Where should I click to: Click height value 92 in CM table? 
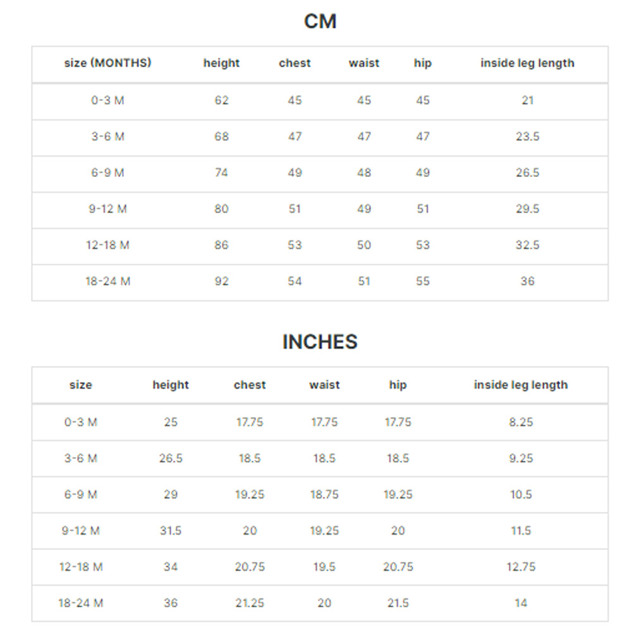tap(221, 281)
